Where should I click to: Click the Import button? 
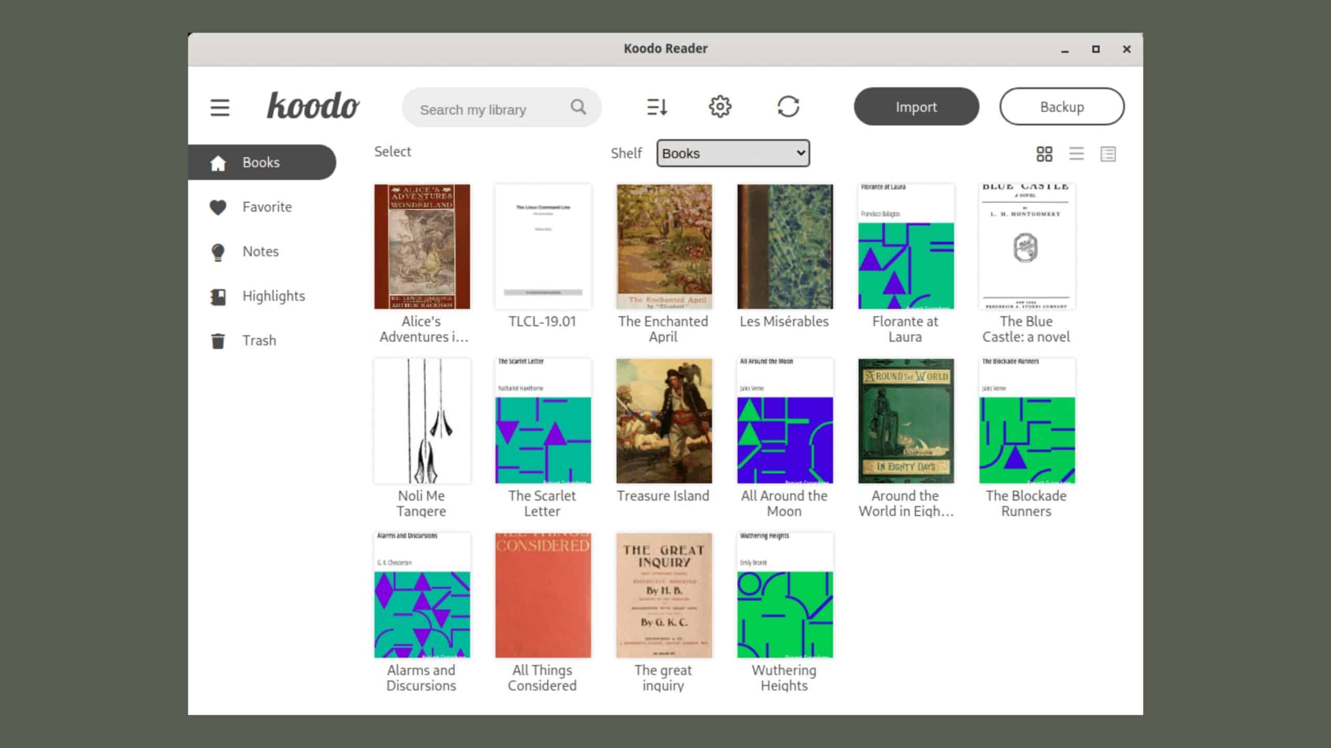tap(916, 106)
